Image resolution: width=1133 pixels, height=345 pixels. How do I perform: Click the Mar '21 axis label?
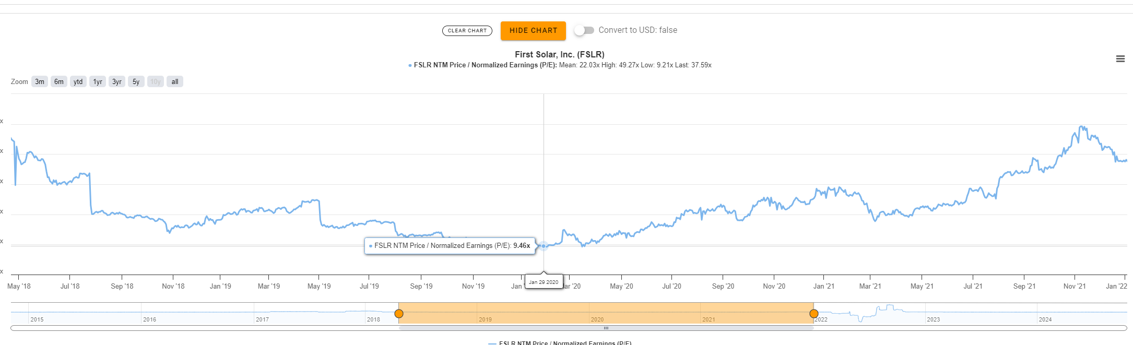(x=870, y=286)
